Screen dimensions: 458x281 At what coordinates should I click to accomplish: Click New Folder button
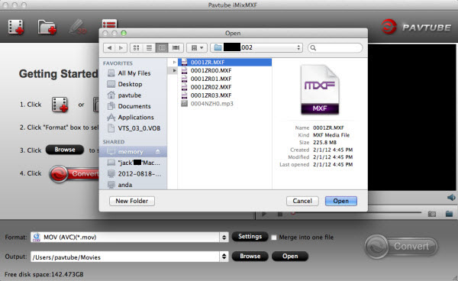(x=132, y=201)
